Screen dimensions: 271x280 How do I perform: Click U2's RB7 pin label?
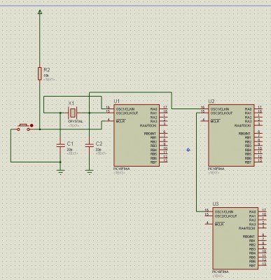(x=248, y=162)
